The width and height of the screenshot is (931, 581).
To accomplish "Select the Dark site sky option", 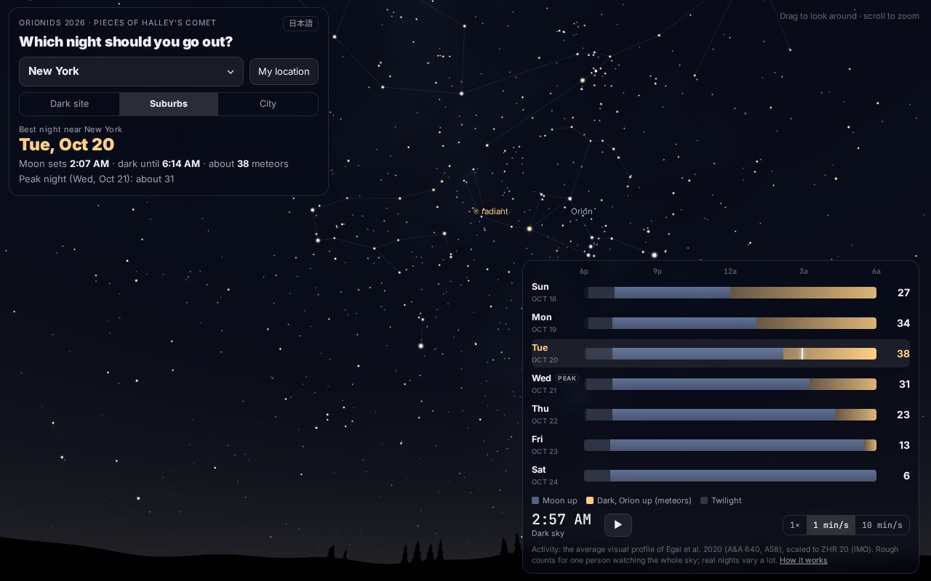I will tap(70, 104).
